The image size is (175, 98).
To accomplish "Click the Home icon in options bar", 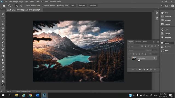I will [4, 6].
